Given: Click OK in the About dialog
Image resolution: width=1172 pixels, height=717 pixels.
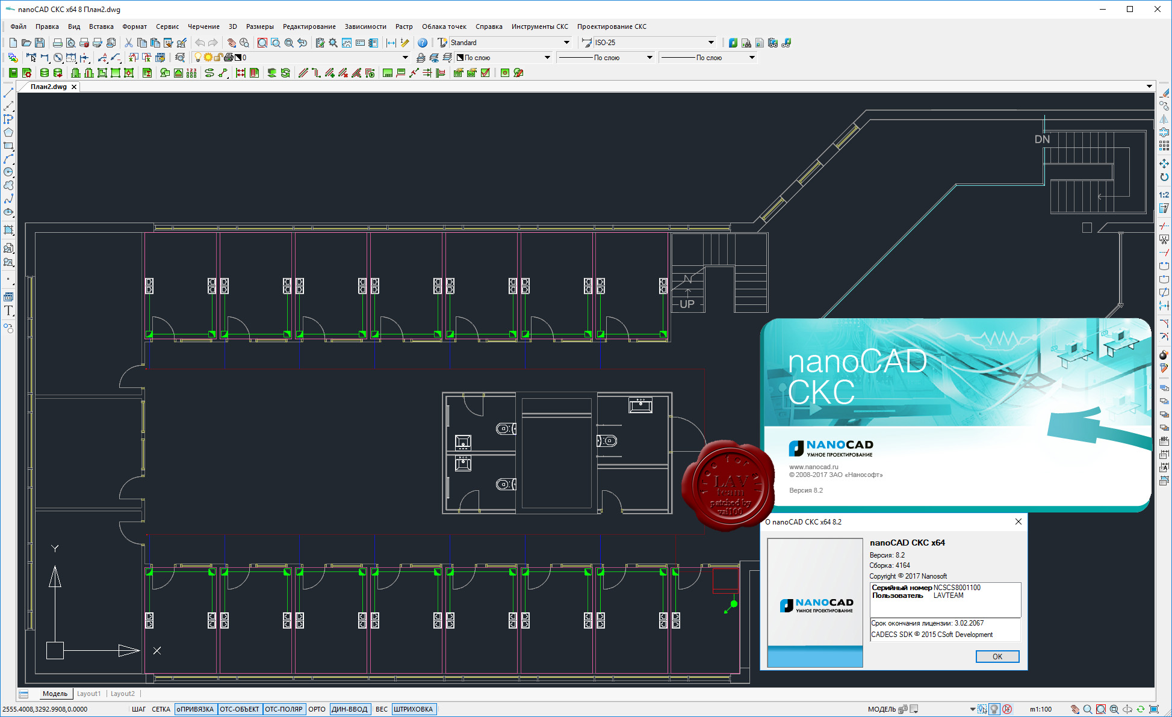Looking at the screenshot, I should point(997,656).
